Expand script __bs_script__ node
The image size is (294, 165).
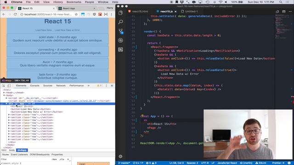(x=6, y=98)
